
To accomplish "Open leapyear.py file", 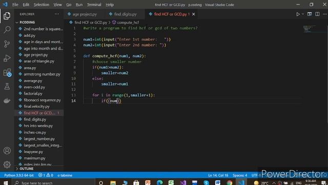I will click(33, 152).
